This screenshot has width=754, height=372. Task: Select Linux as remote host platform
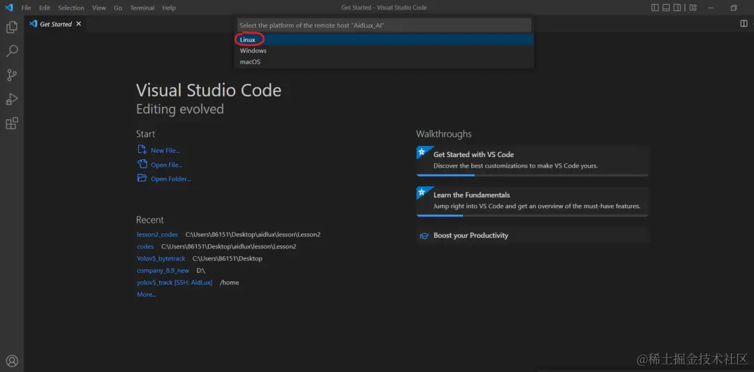pyautogui.click(x=384, y=39)
